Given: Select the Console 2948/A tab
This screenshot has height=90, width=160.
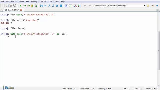Looking at the screenshot, I should 13,10.
